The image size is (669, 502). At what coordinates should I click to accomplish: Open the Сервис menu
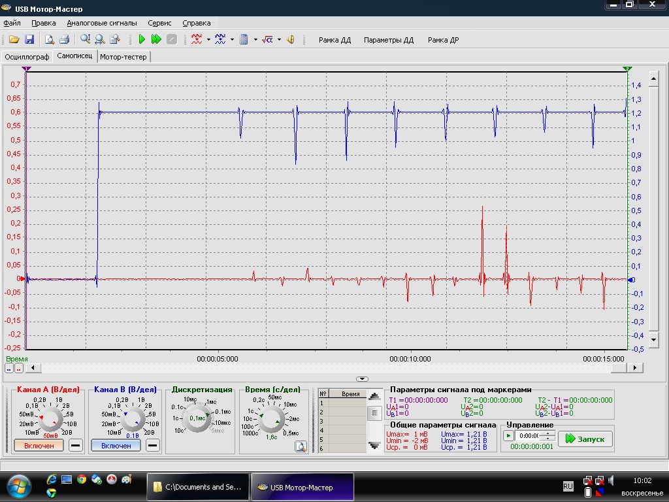pyautogui.click(x=159, y=23)
